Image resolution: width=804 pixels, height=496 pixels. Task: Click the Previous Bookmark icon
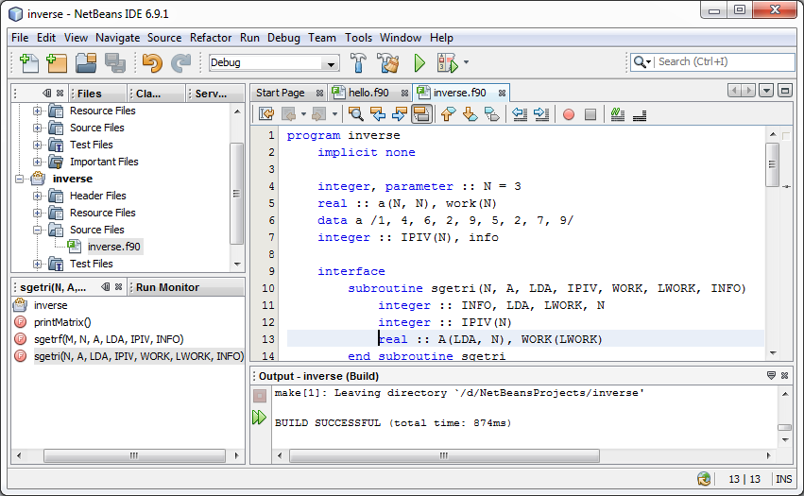pos(448,114)
